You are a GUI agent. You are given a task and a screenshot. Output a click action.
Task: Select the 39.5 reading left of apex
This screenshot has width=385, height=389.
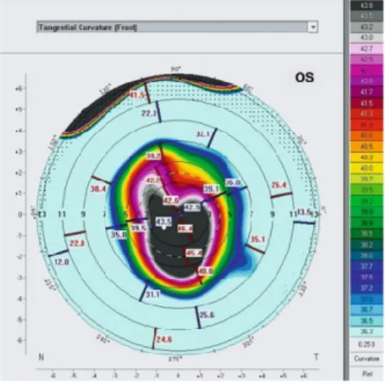click(139, 228)
